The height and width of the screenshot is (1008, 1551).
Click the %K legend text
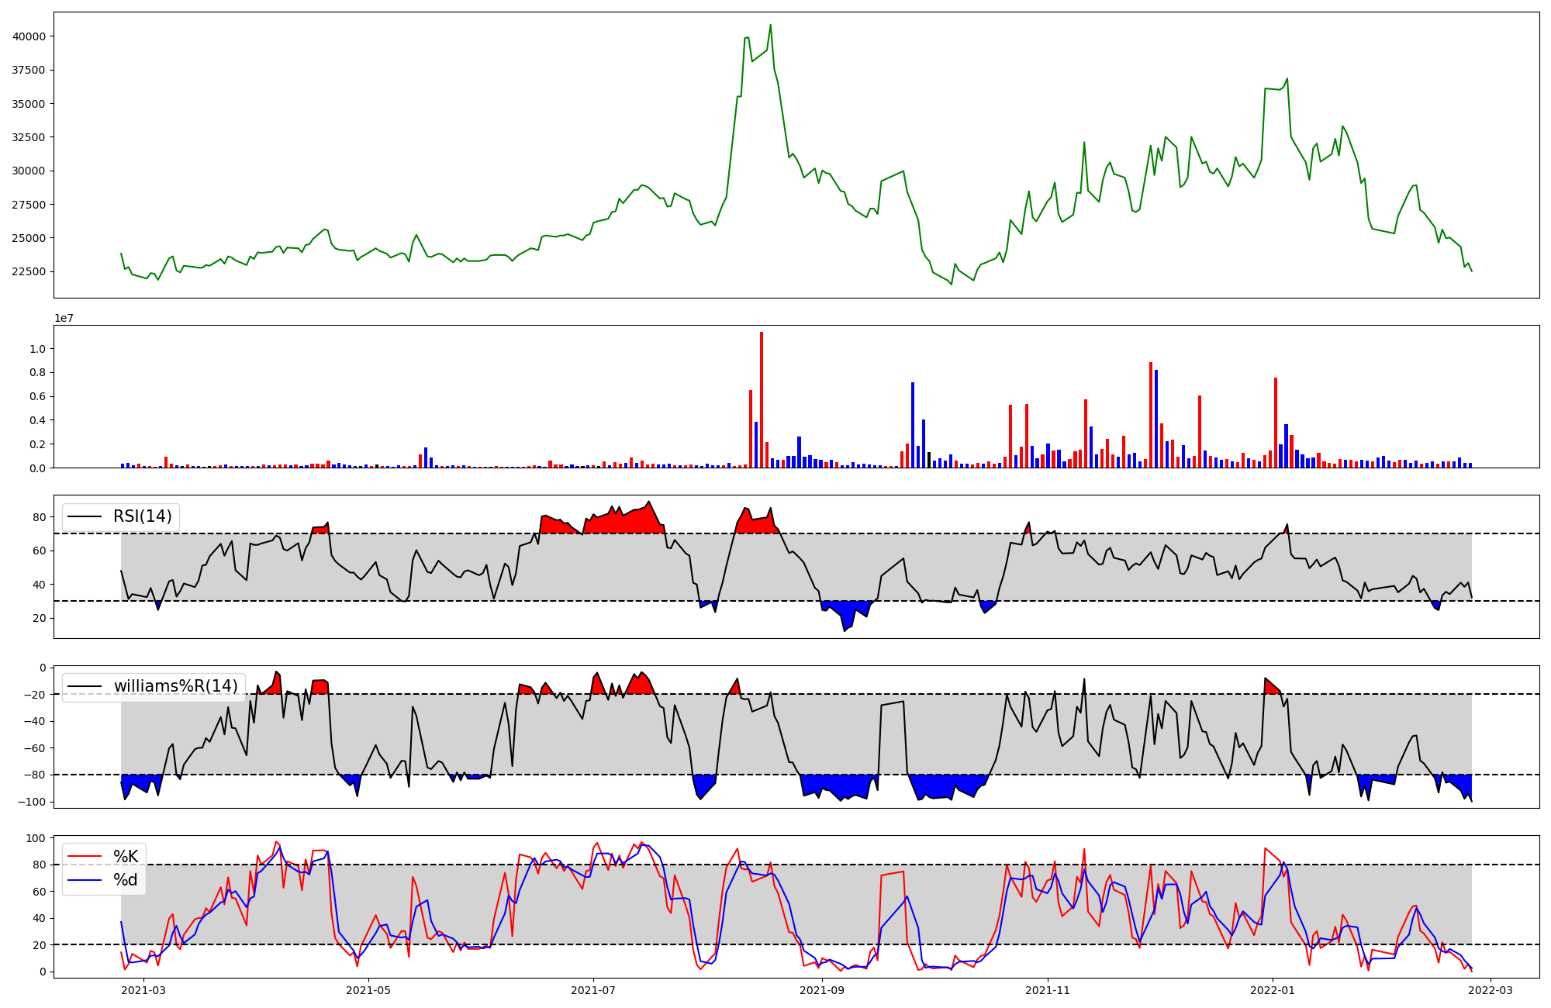(126, 856)
